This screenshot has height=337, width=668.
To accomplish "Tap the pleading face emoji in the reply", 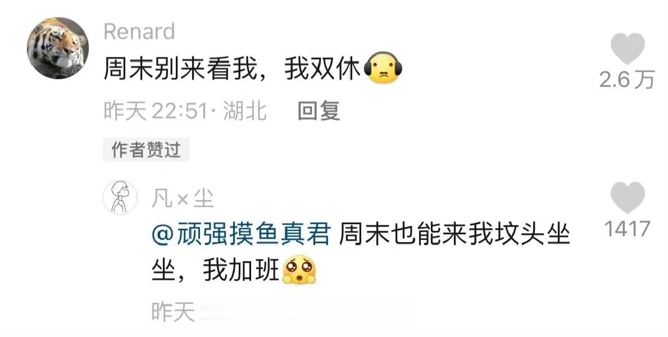I will click(x=299, y=270).
